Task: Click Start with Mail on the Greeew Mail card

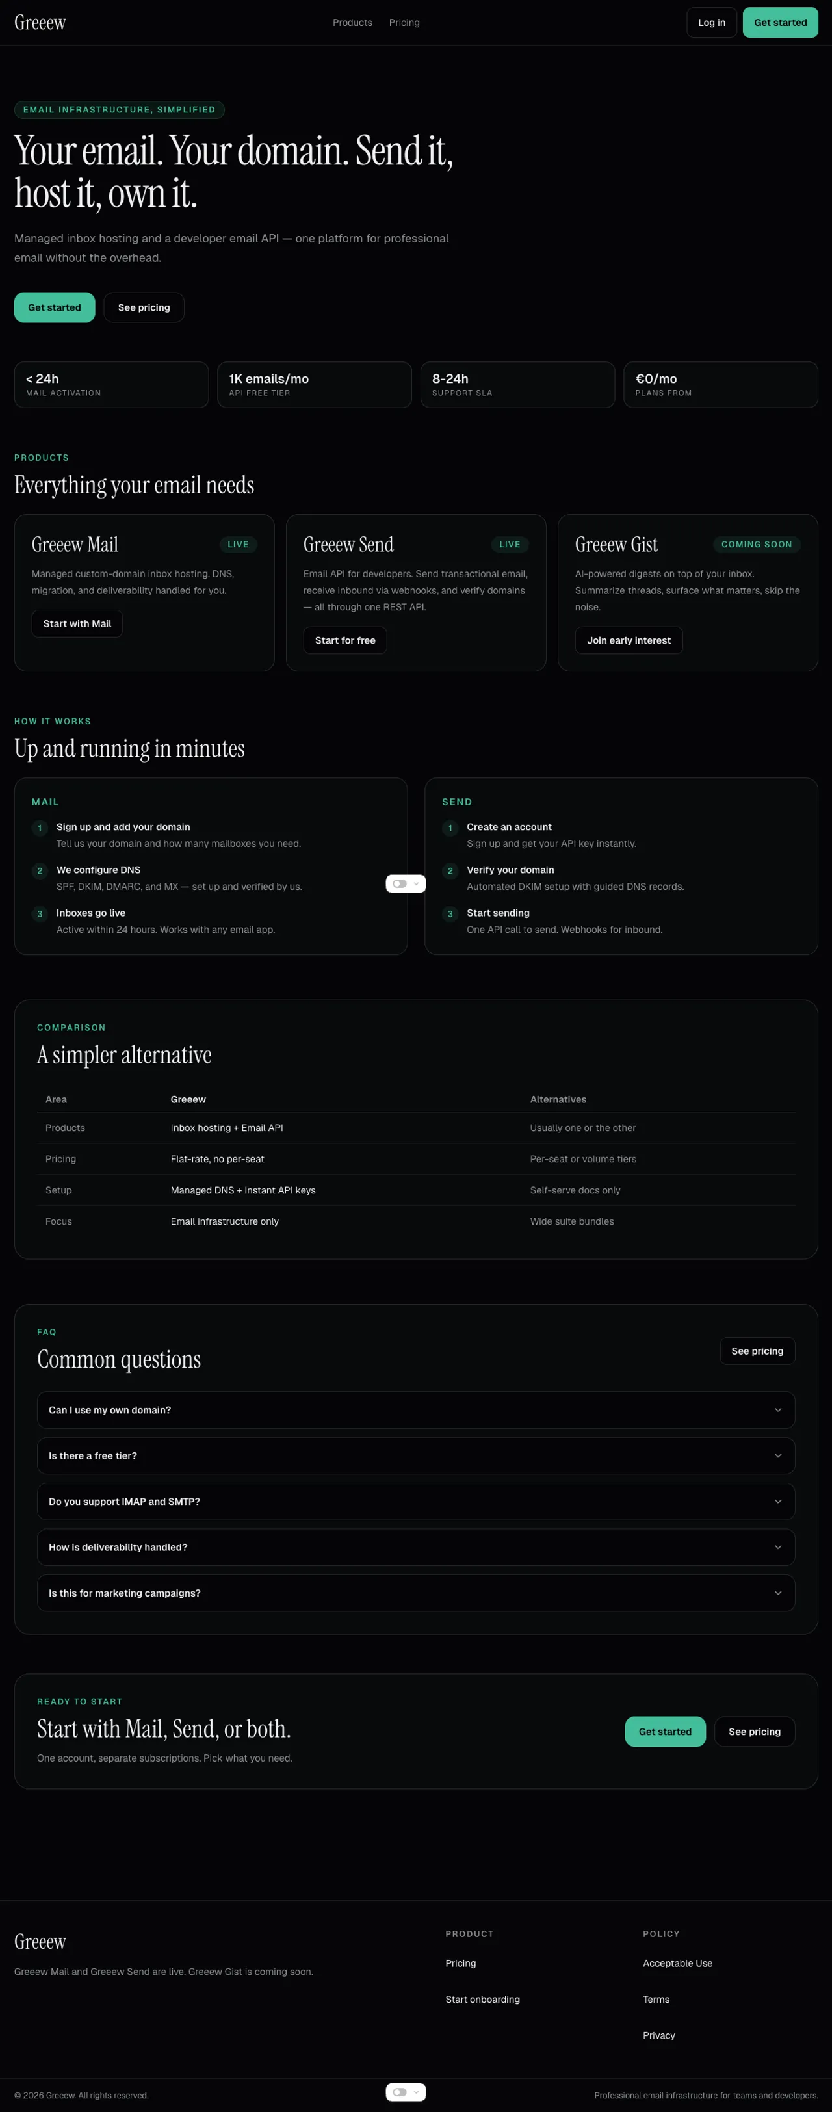Action: click(77, 623)
